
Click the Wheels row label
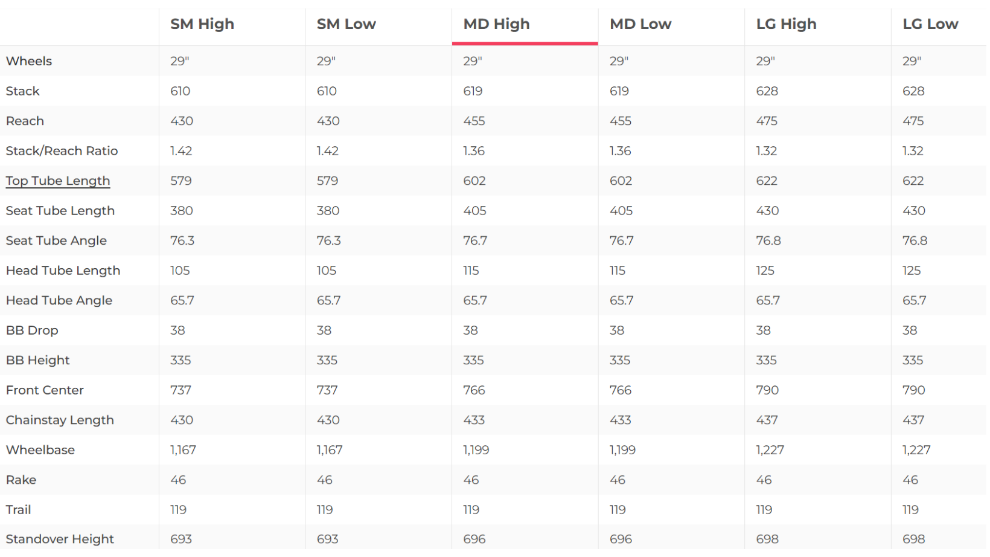coord(29,61)
